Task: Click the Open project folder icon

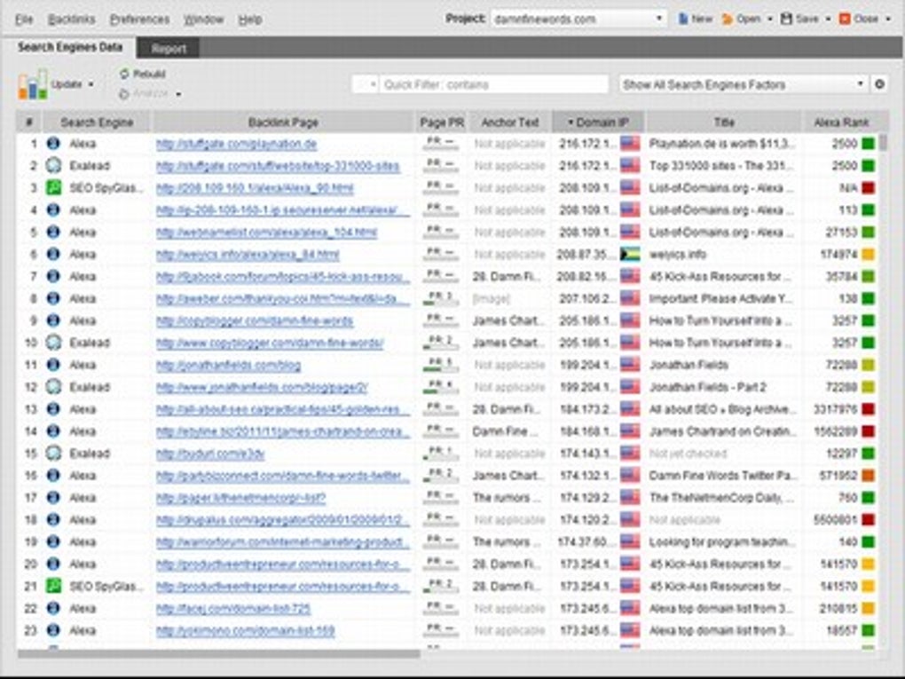Action: tap(728, 19)
